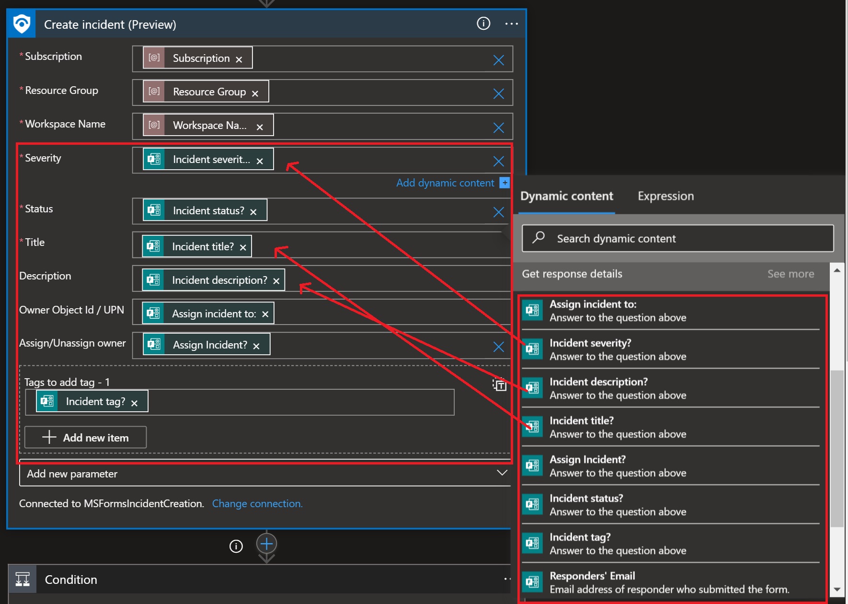Viewport: 848px width, 604px height.
Task: Select 'Incident severity?' dynamic content
Action: coord(670,349)
